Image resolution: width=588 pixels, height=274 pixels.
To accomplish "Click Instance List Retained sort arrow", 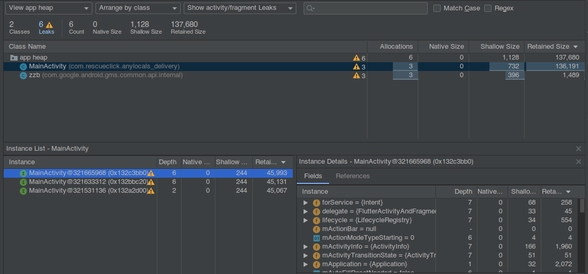I will point(283,163).
